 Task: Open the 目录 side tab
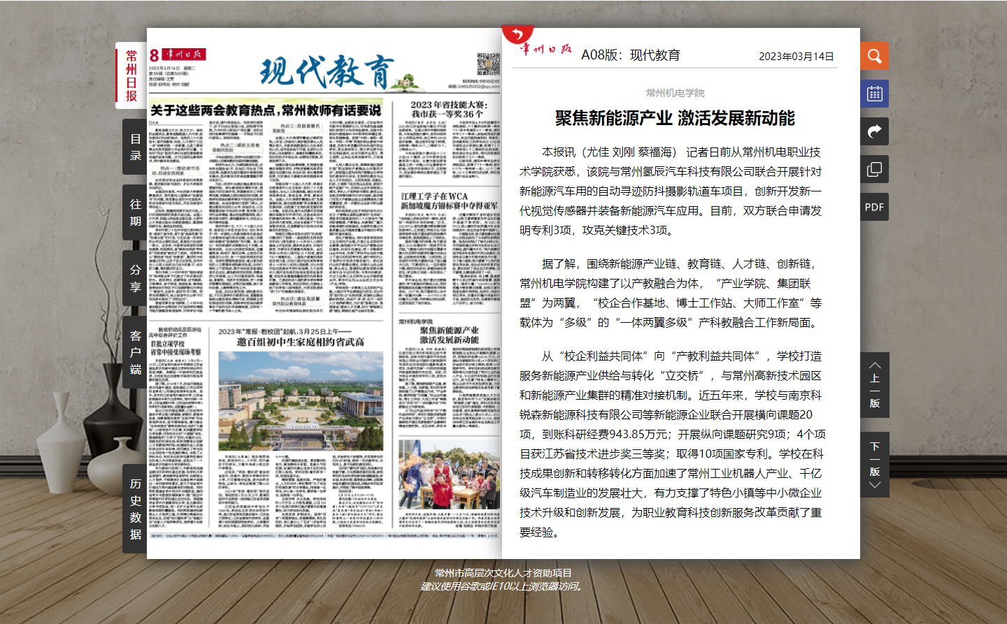pyautogui.click(x=135, y=147)
